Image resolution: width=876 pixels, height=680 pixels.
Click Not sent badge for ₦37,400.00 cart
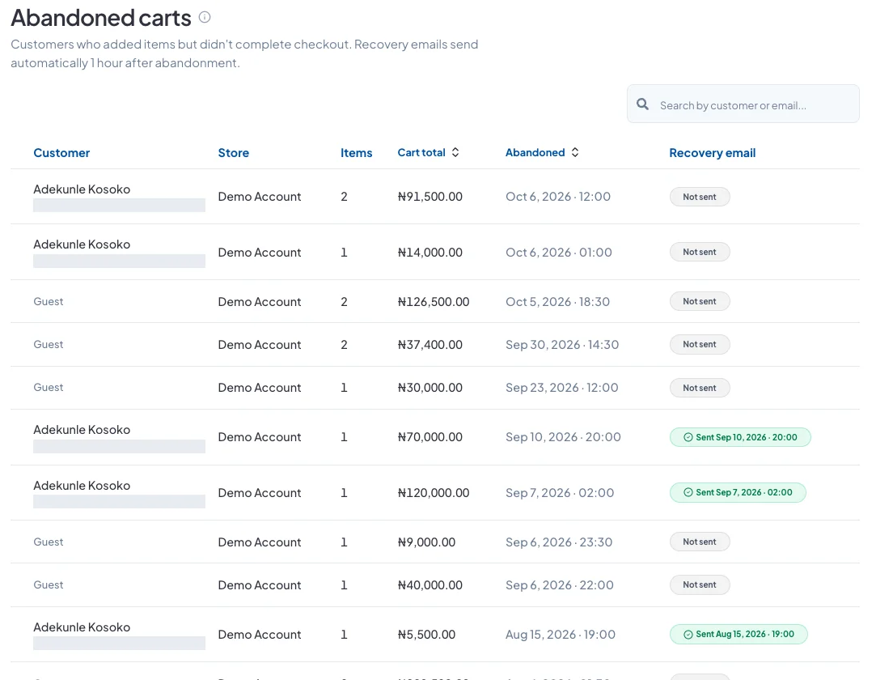[700, 345]
